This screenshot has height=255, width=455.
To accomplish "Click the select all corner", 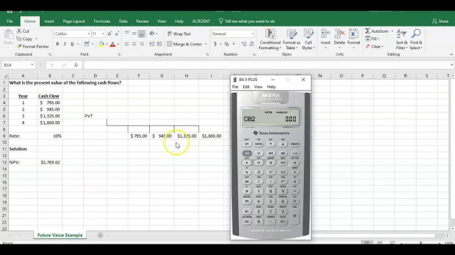I will click(x=5, y=76).
